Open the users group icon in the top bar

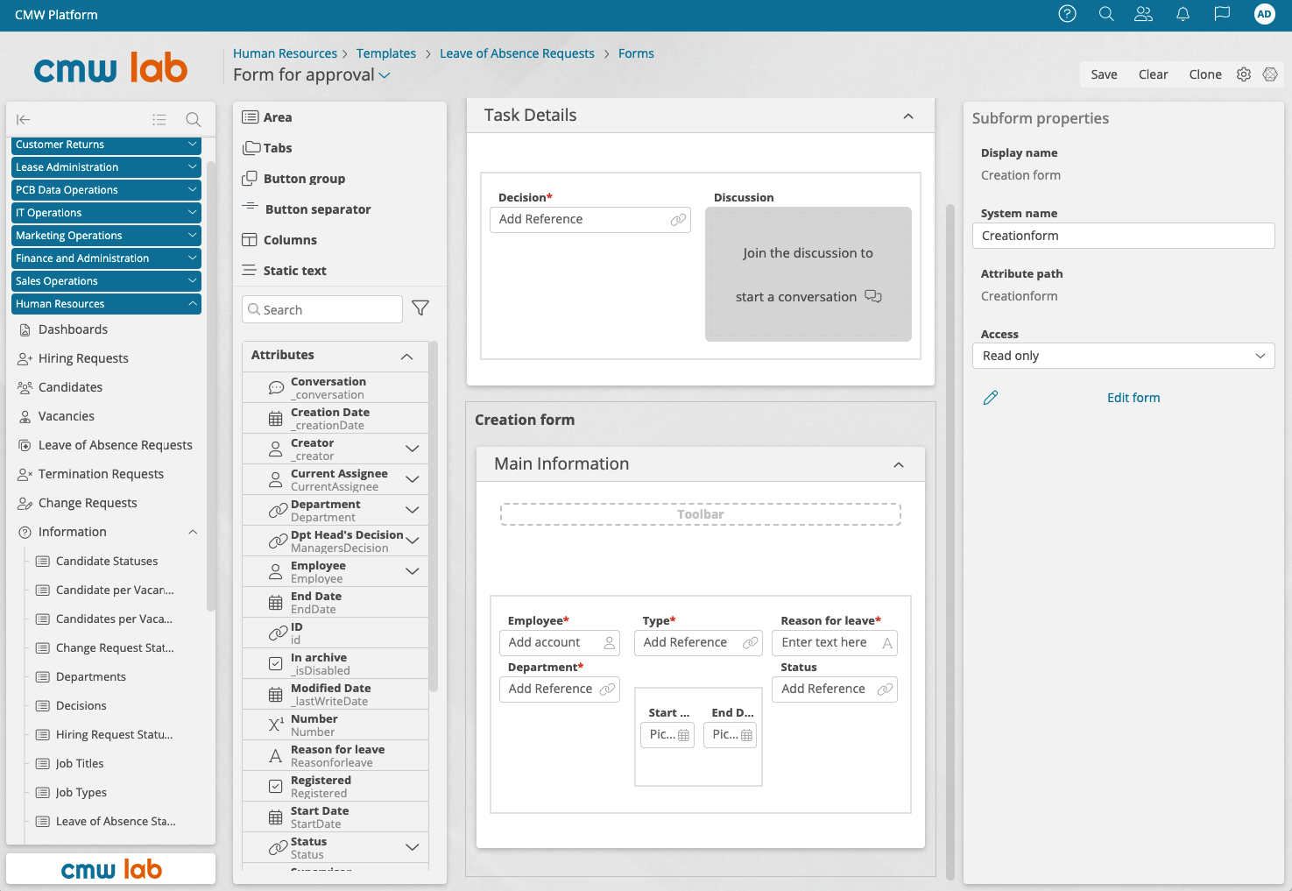pyautogui.click(x=1143, y=14)
